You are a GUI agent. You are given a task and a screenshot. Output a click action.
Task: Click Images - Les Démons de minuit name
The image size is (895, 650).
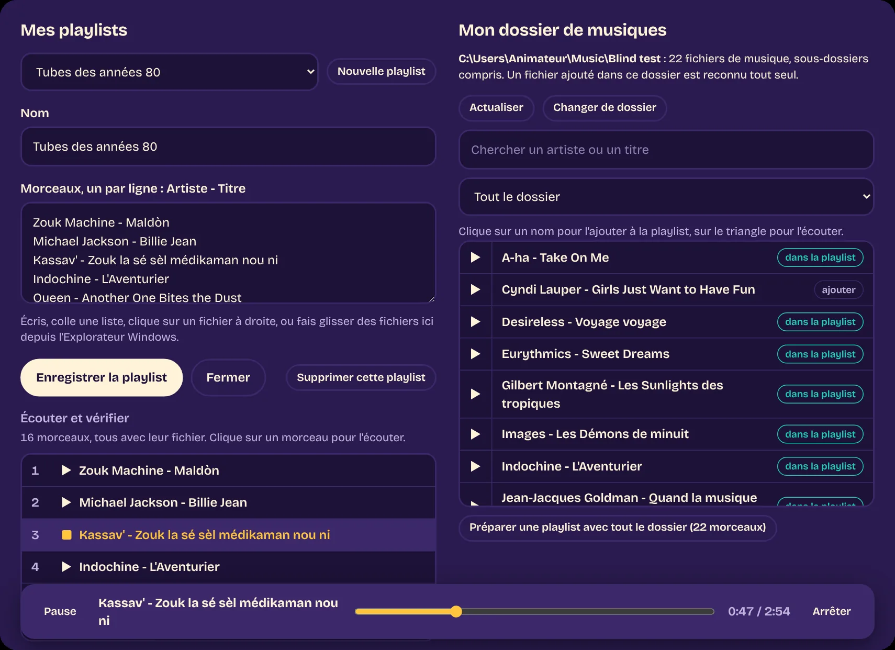595,434
